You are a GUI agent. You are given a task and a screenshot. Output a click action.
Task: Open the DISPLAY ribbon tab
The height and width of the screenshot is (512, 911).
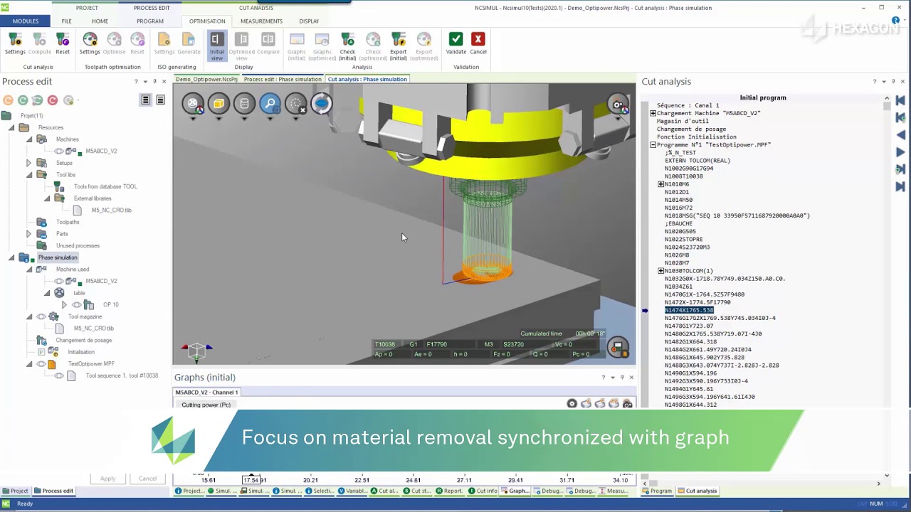(309, 21)
